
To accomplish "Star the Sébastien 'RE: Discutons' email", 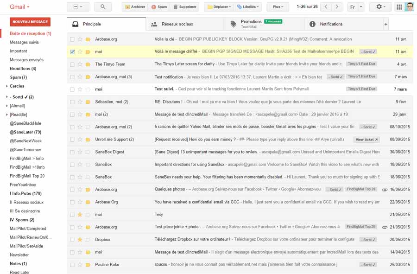I will pos(80,102).
